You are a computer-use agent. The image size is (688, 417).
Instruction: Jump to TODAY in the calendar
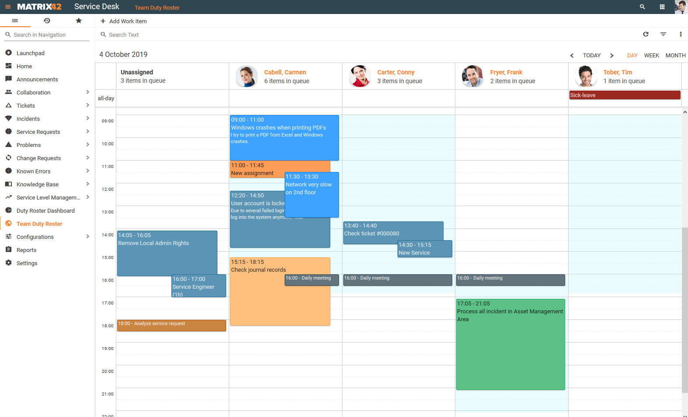coord(591,56)
